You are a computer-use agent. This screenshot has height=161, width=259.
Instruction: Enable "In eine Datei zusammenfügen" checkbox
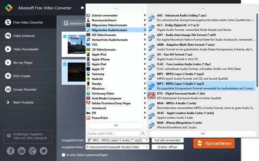pyautogui.click(x=63, y=155)
